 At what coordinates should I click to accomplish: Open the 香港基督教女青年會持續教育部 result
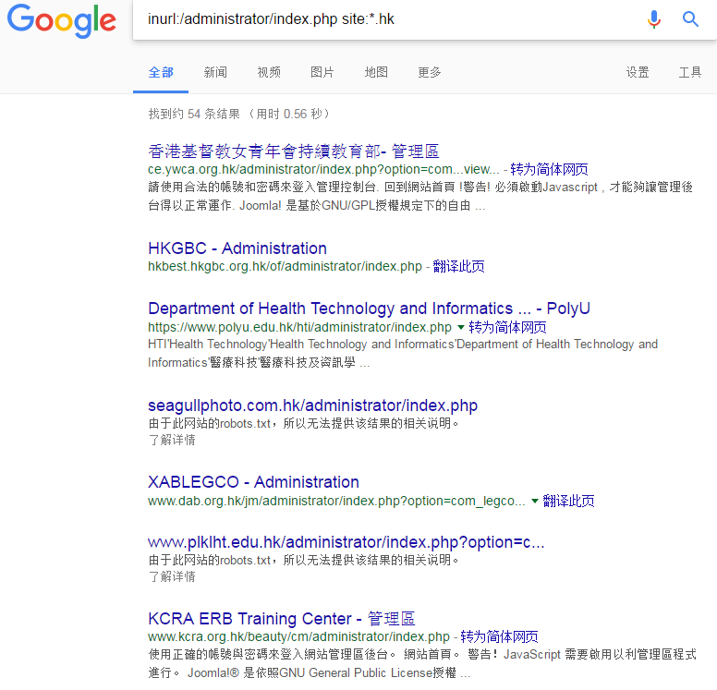[293, 151]
